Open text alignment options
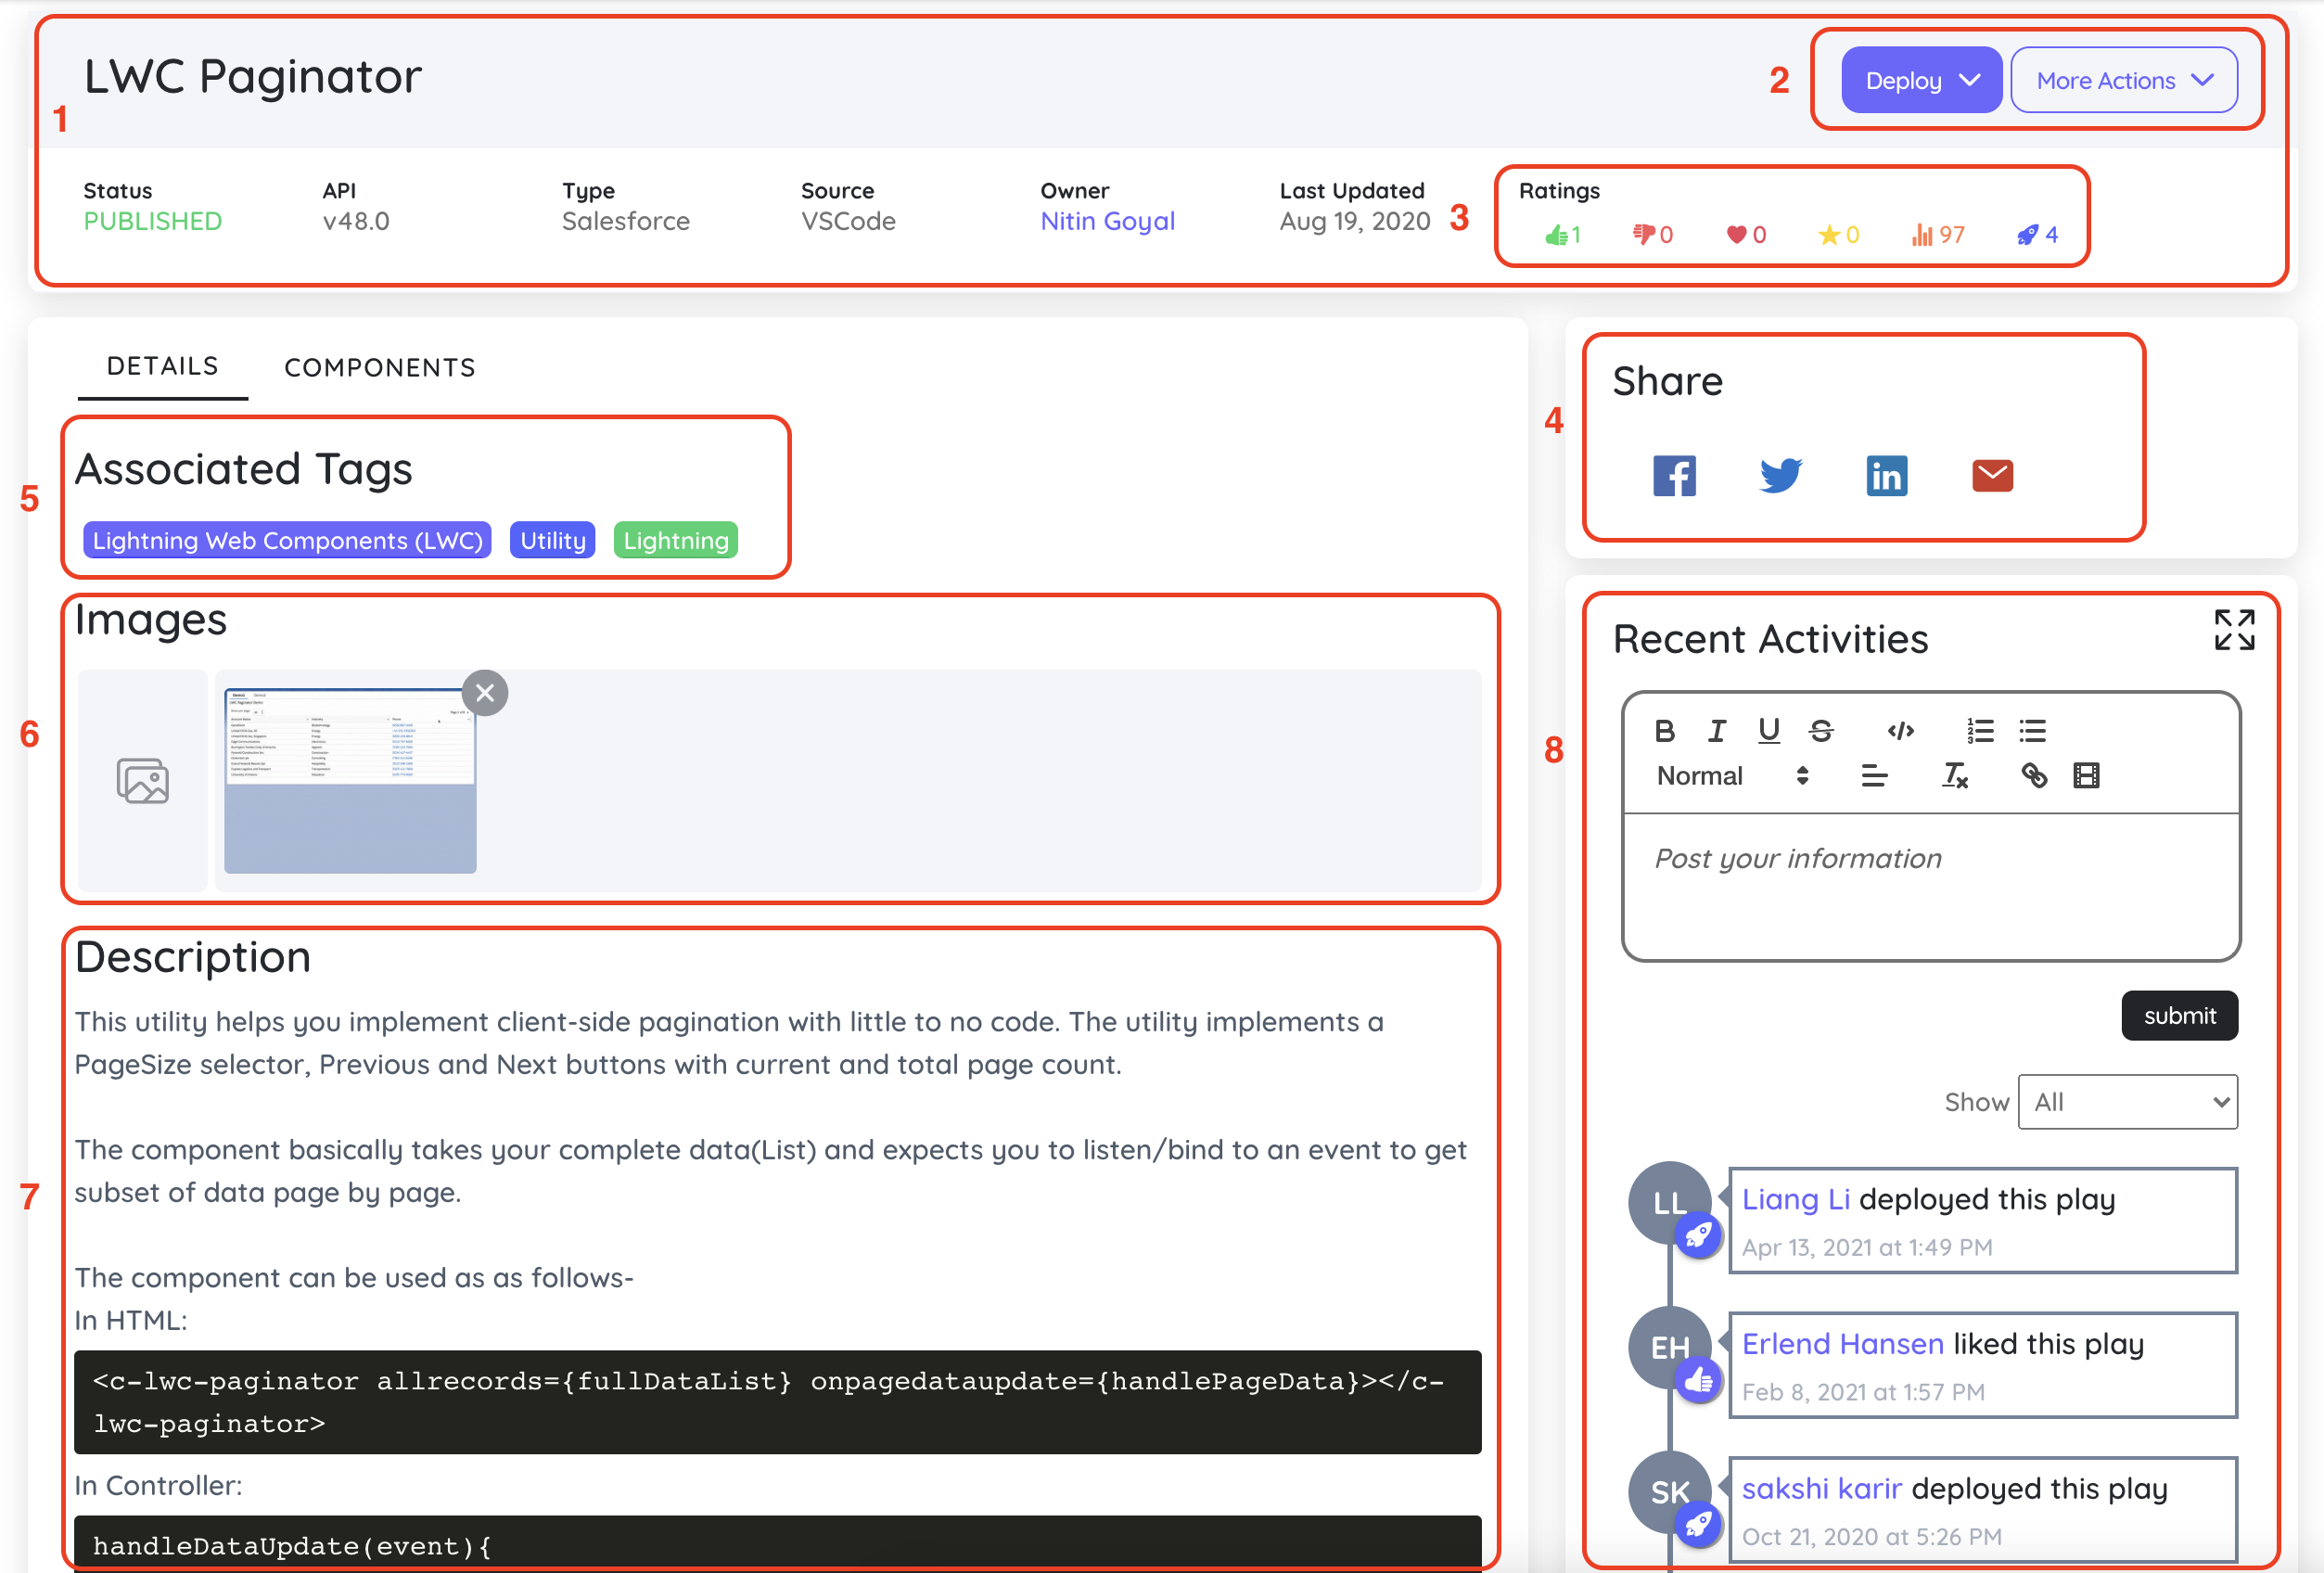The image size is (2324, 1573). [x=1874, y=776]
